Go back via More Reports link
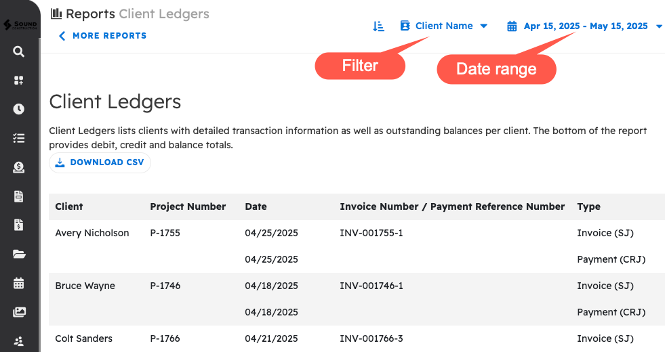The height and width of the screenshot is (352, 665). click(102, 36)
